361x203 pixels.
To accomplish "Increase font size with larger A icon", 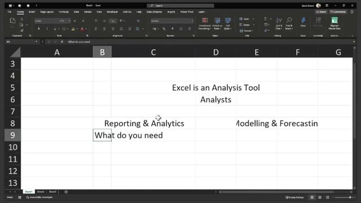I will [75, 21].
